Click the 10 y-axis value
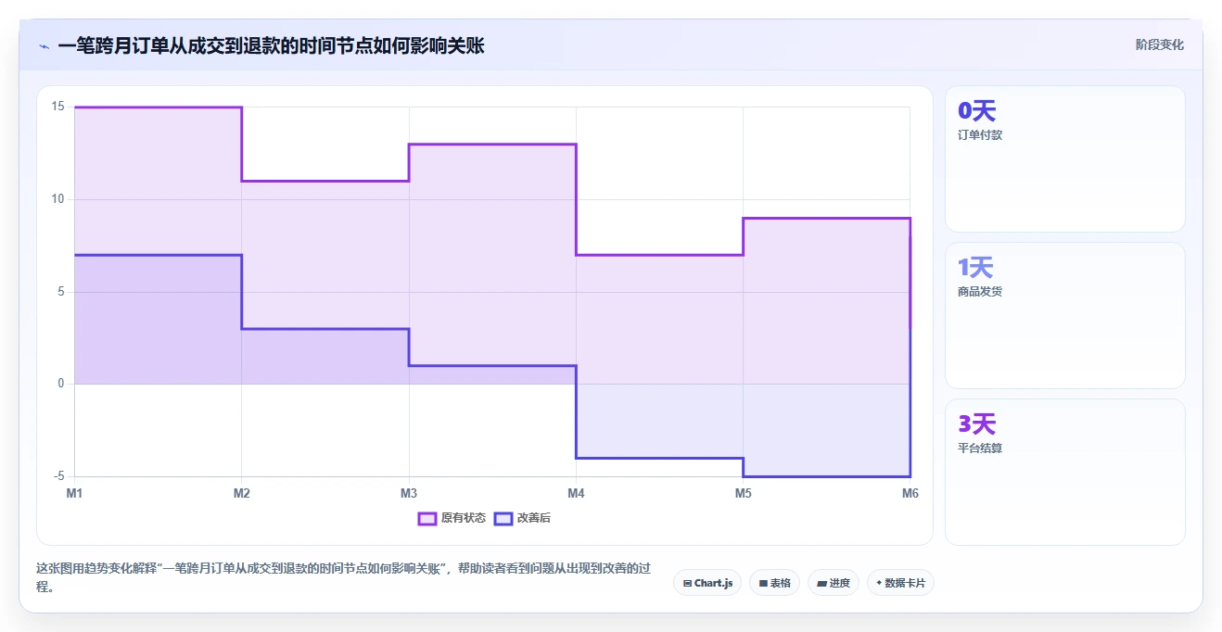This screenshot has width=1222, height=632. coord(57,199)
